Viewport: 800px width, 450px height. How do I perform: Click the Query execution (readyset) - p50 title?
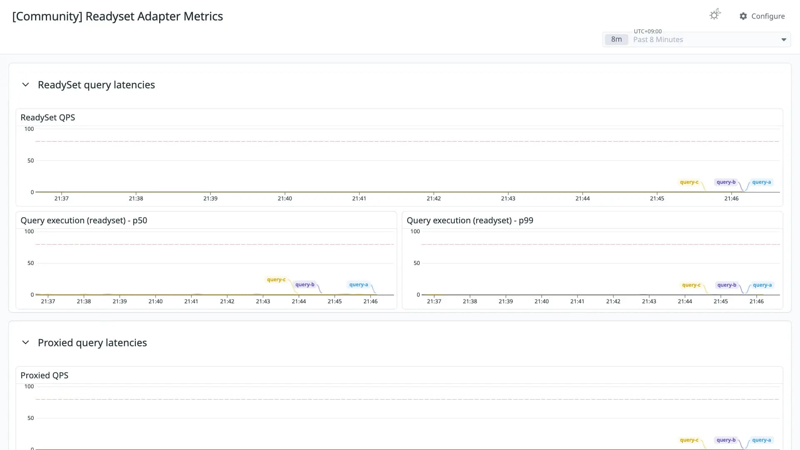(x=84, y=220)
